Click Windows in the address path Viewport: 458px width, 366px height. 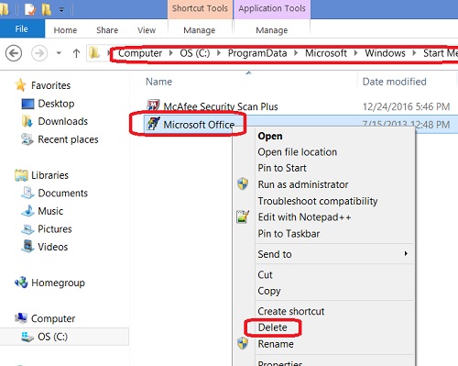tap(385, 53)
